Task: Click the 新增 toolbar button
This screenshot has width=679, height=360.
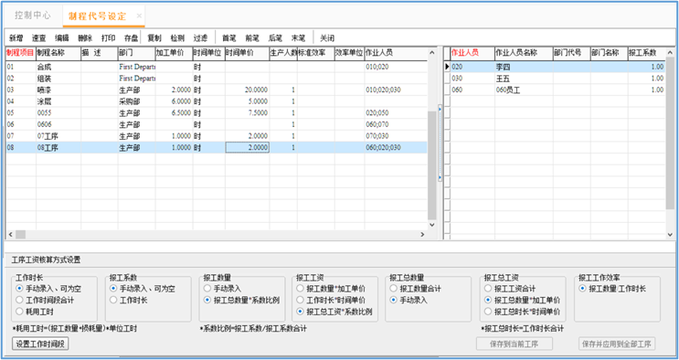Action: click(x=16, y=38)
